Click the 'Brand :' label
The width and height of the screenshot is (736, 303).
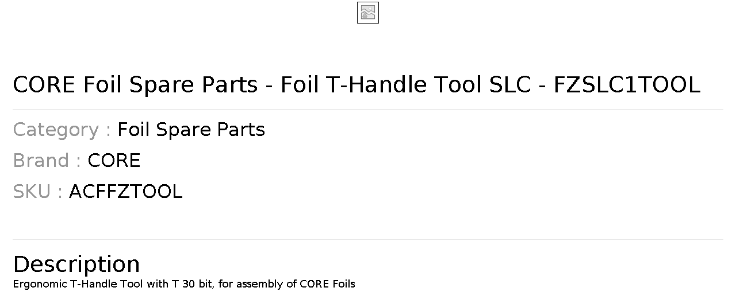point(47,161)
